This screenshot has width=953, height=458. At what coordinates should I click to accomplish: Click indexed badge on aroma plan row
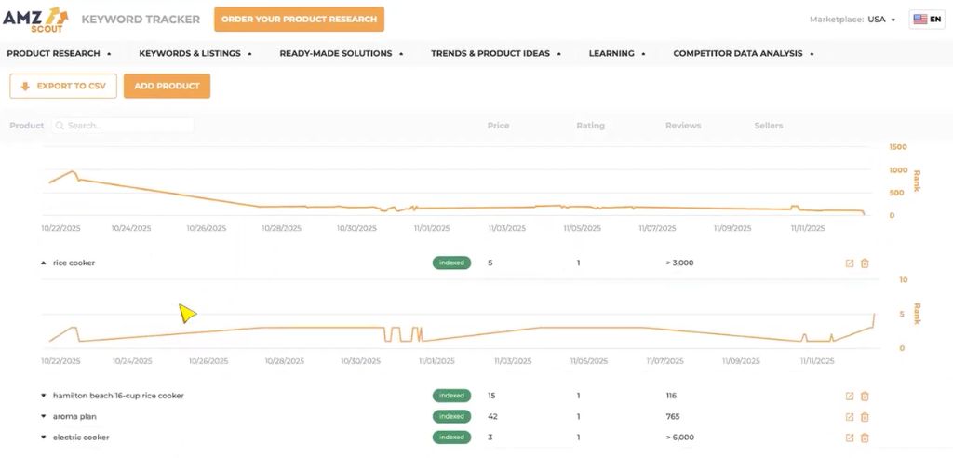click(x=451, y=417)
